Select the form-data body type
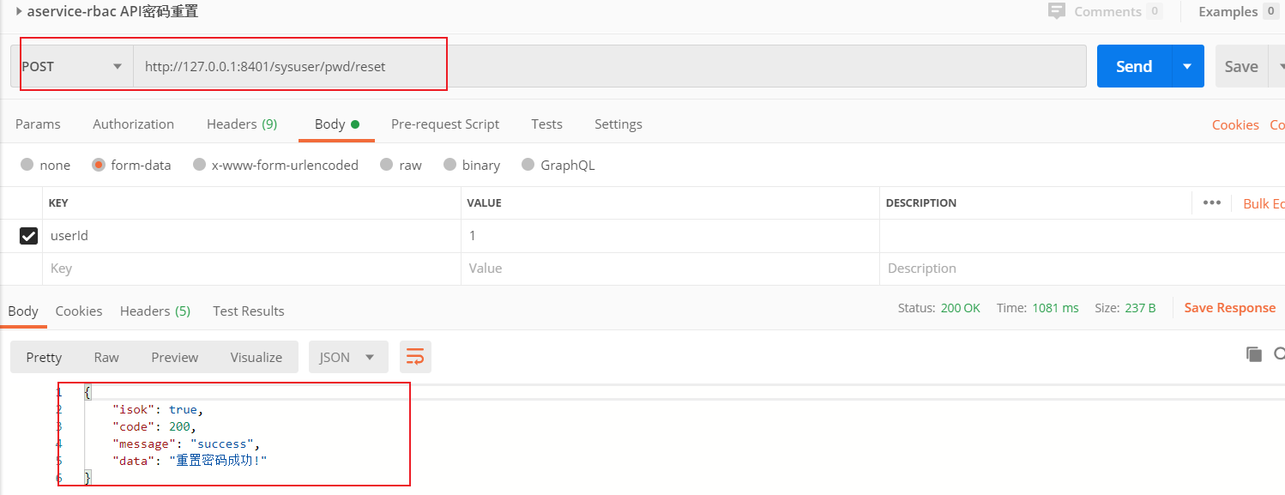Image resolution: width=1285 pixels, height=495 pixels. coord(99,165)
